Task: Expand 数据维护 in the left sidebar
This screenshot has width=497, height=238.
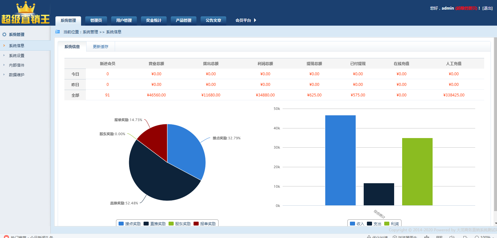Action: (x=16, y=75)
